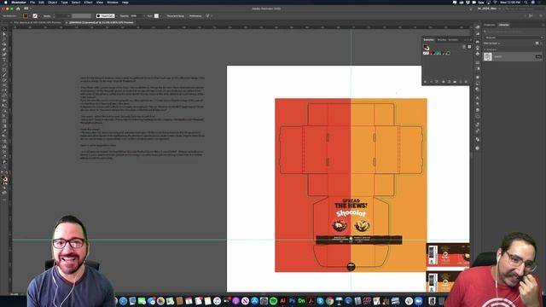
Task: Open the Object menu
Action: coord(52,2)
